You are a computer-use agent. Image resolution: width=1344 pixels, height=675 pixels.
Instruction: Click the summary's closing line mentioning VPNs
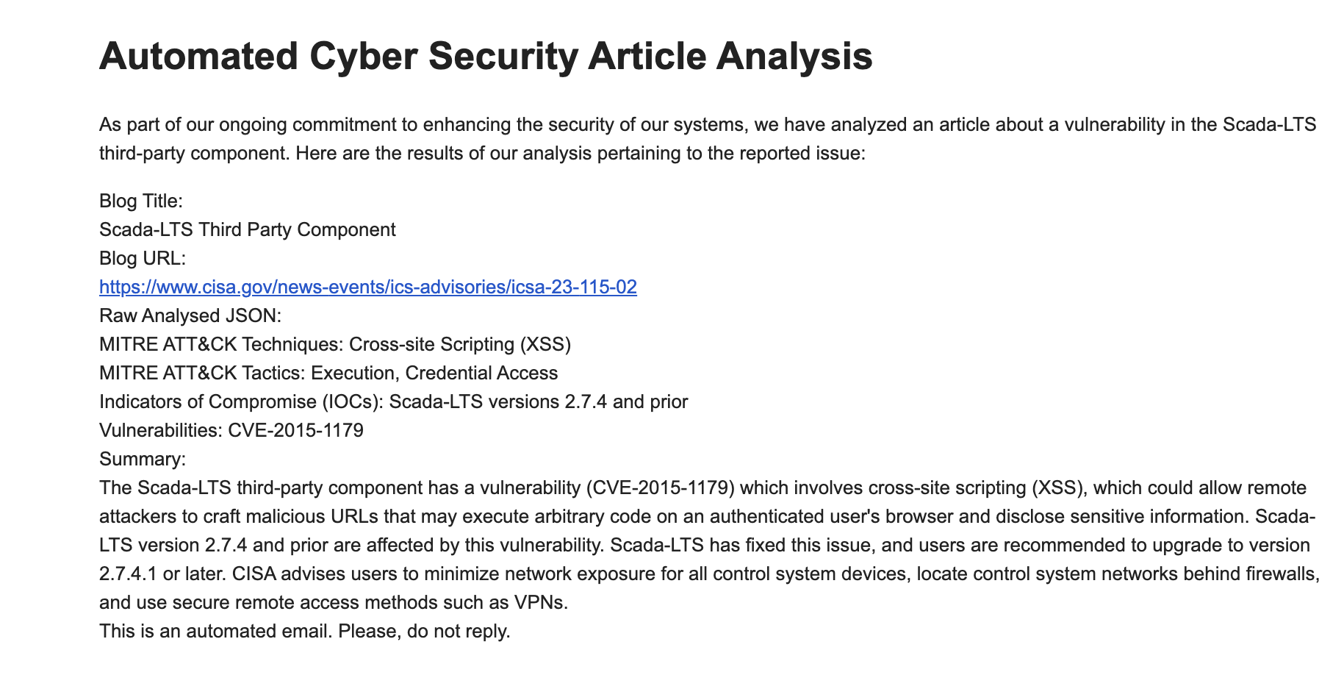click(334, 602)
